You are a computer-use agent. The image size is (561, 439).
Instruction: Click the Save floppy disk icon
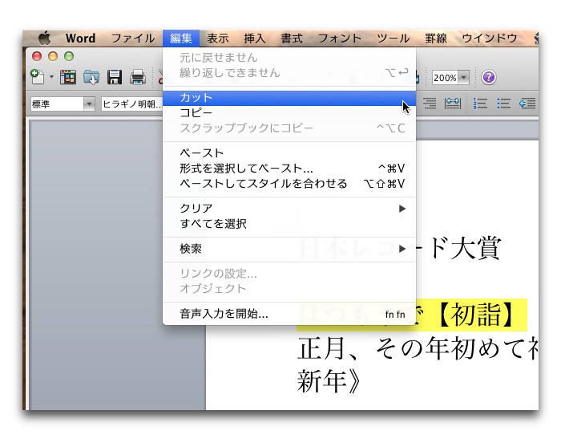[x=115, y=77]
